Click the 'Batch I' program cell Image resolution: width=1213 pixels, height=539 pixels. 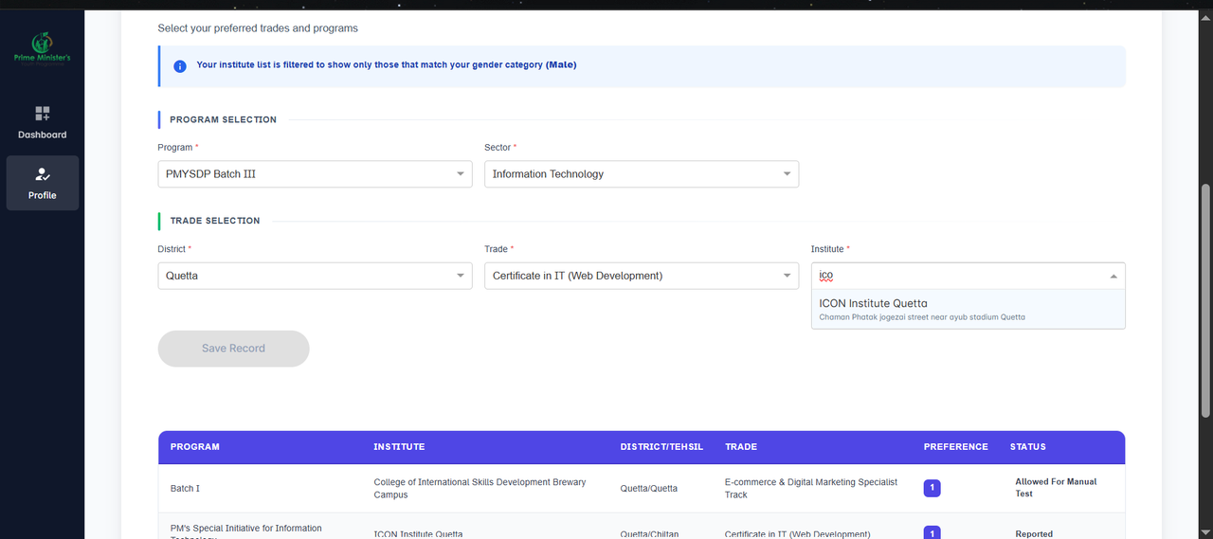pos(185,489)
